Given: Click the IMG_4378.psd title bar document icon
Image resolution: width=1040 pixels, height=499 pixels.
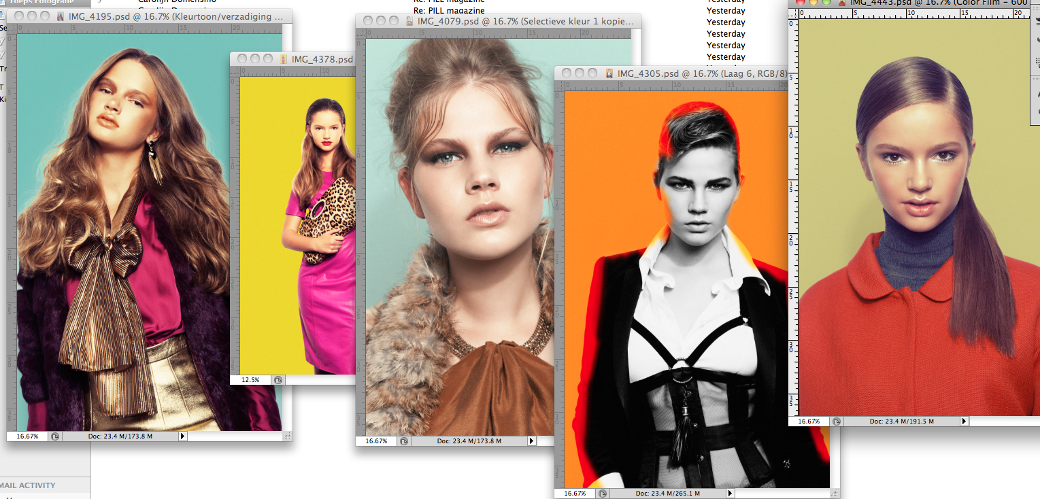Looking at the screenshot, I should click(x=285, y=59).
